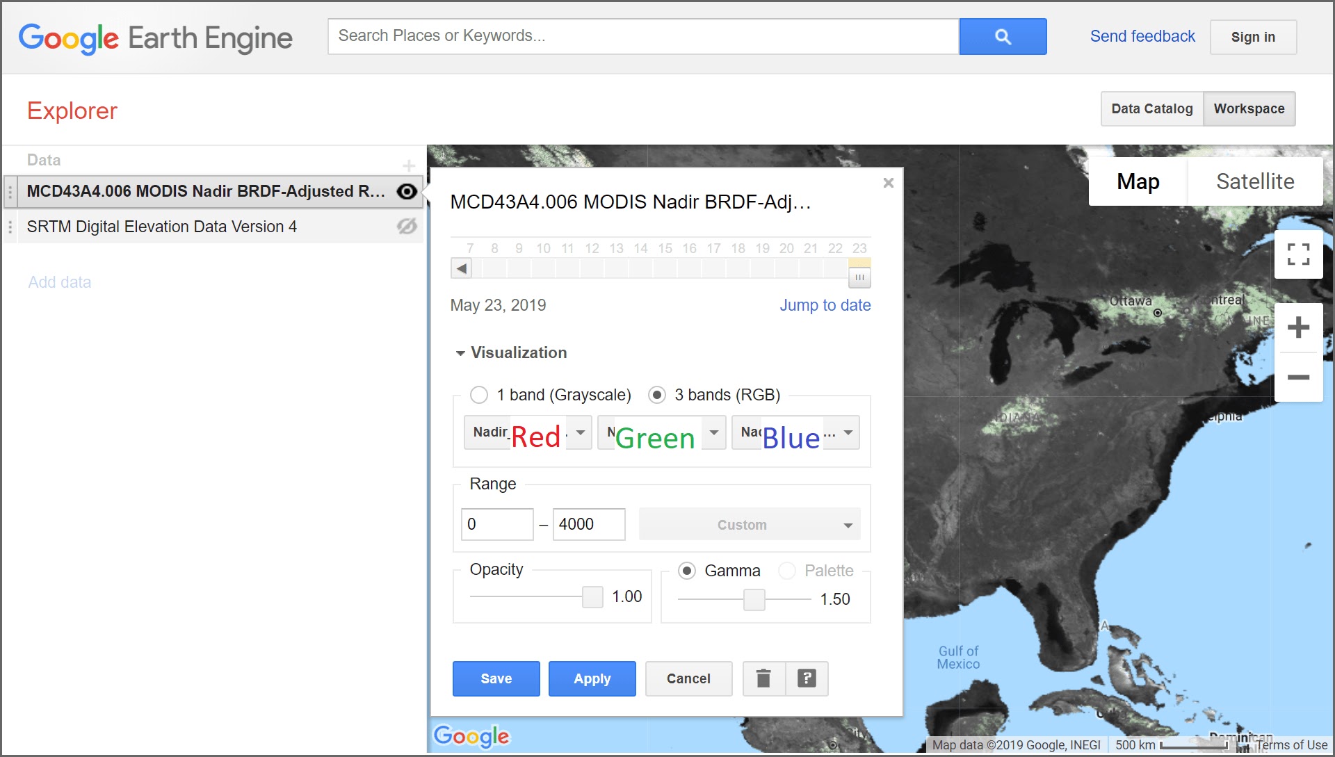Select 3 bands (RGB) option
Screen dimensions: 1335x757
pyautogui.click(x=657, y=395)
